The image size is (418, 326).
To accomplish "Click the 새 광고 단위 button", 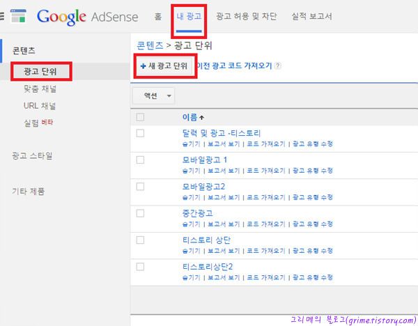I will click(x=164, y=66).
